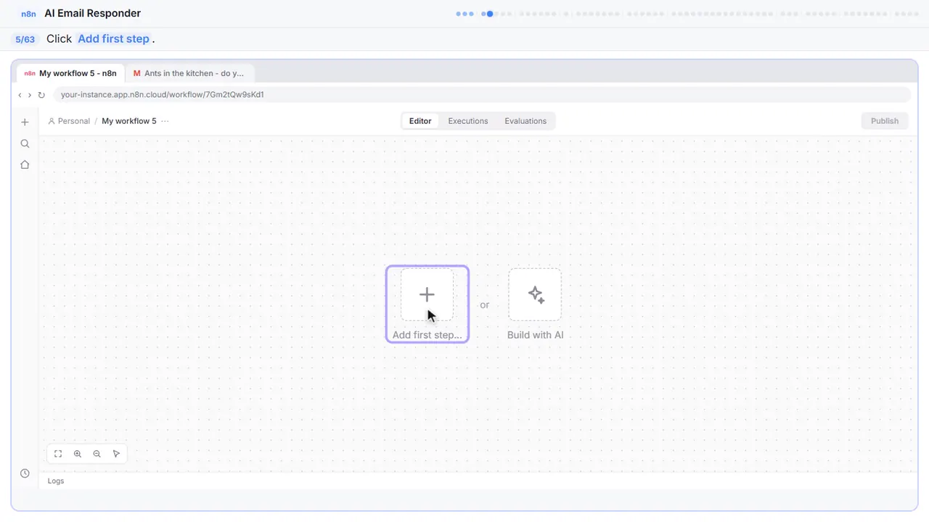Click the n8n logo beside AI Email Responder
This screenshot has width=929, height=522.
(28, 14)
